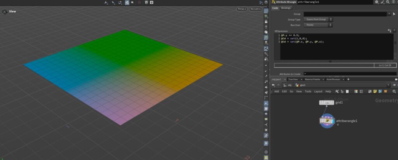Open the No cam camera dropdown

click(255, 9)
